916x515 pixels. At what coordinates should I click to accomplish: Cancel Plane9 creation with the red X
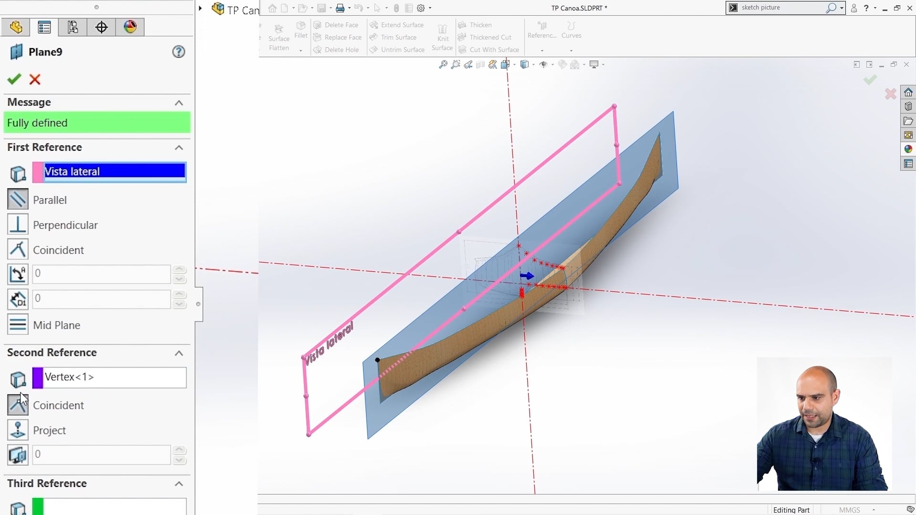tap(35, 79)
